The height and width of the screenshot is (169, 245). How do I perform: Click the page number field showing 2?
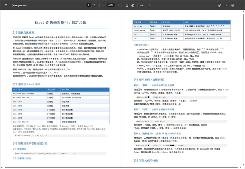click(x=89, y=5)
